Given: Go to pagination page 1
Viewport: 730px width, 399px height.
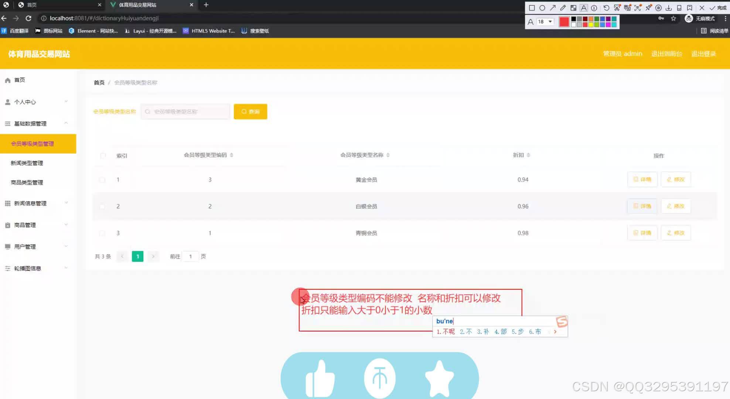Looking at the screenshot, I should (x=137, y=256).
